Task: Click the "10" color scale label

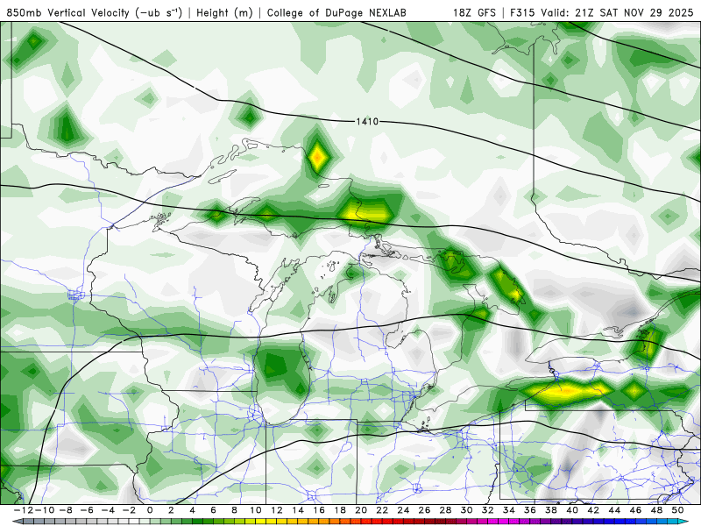Action: [x=255, y=510]
